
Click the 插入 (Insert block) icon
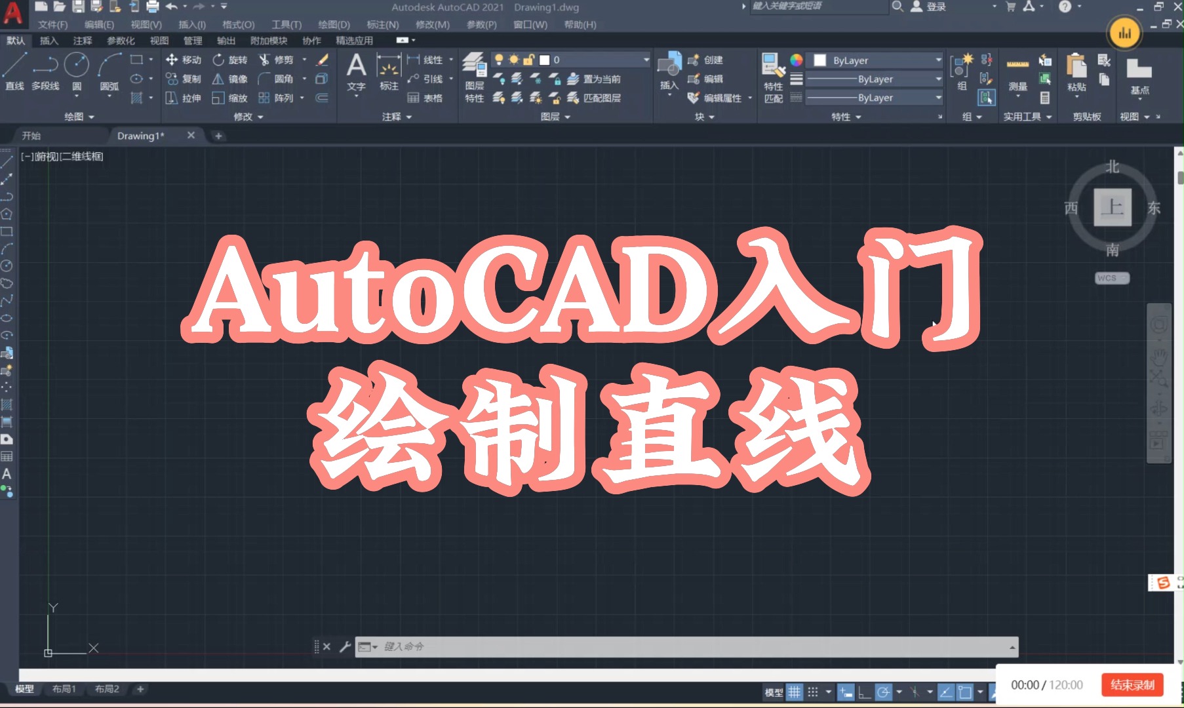click(x=669, y=65)
